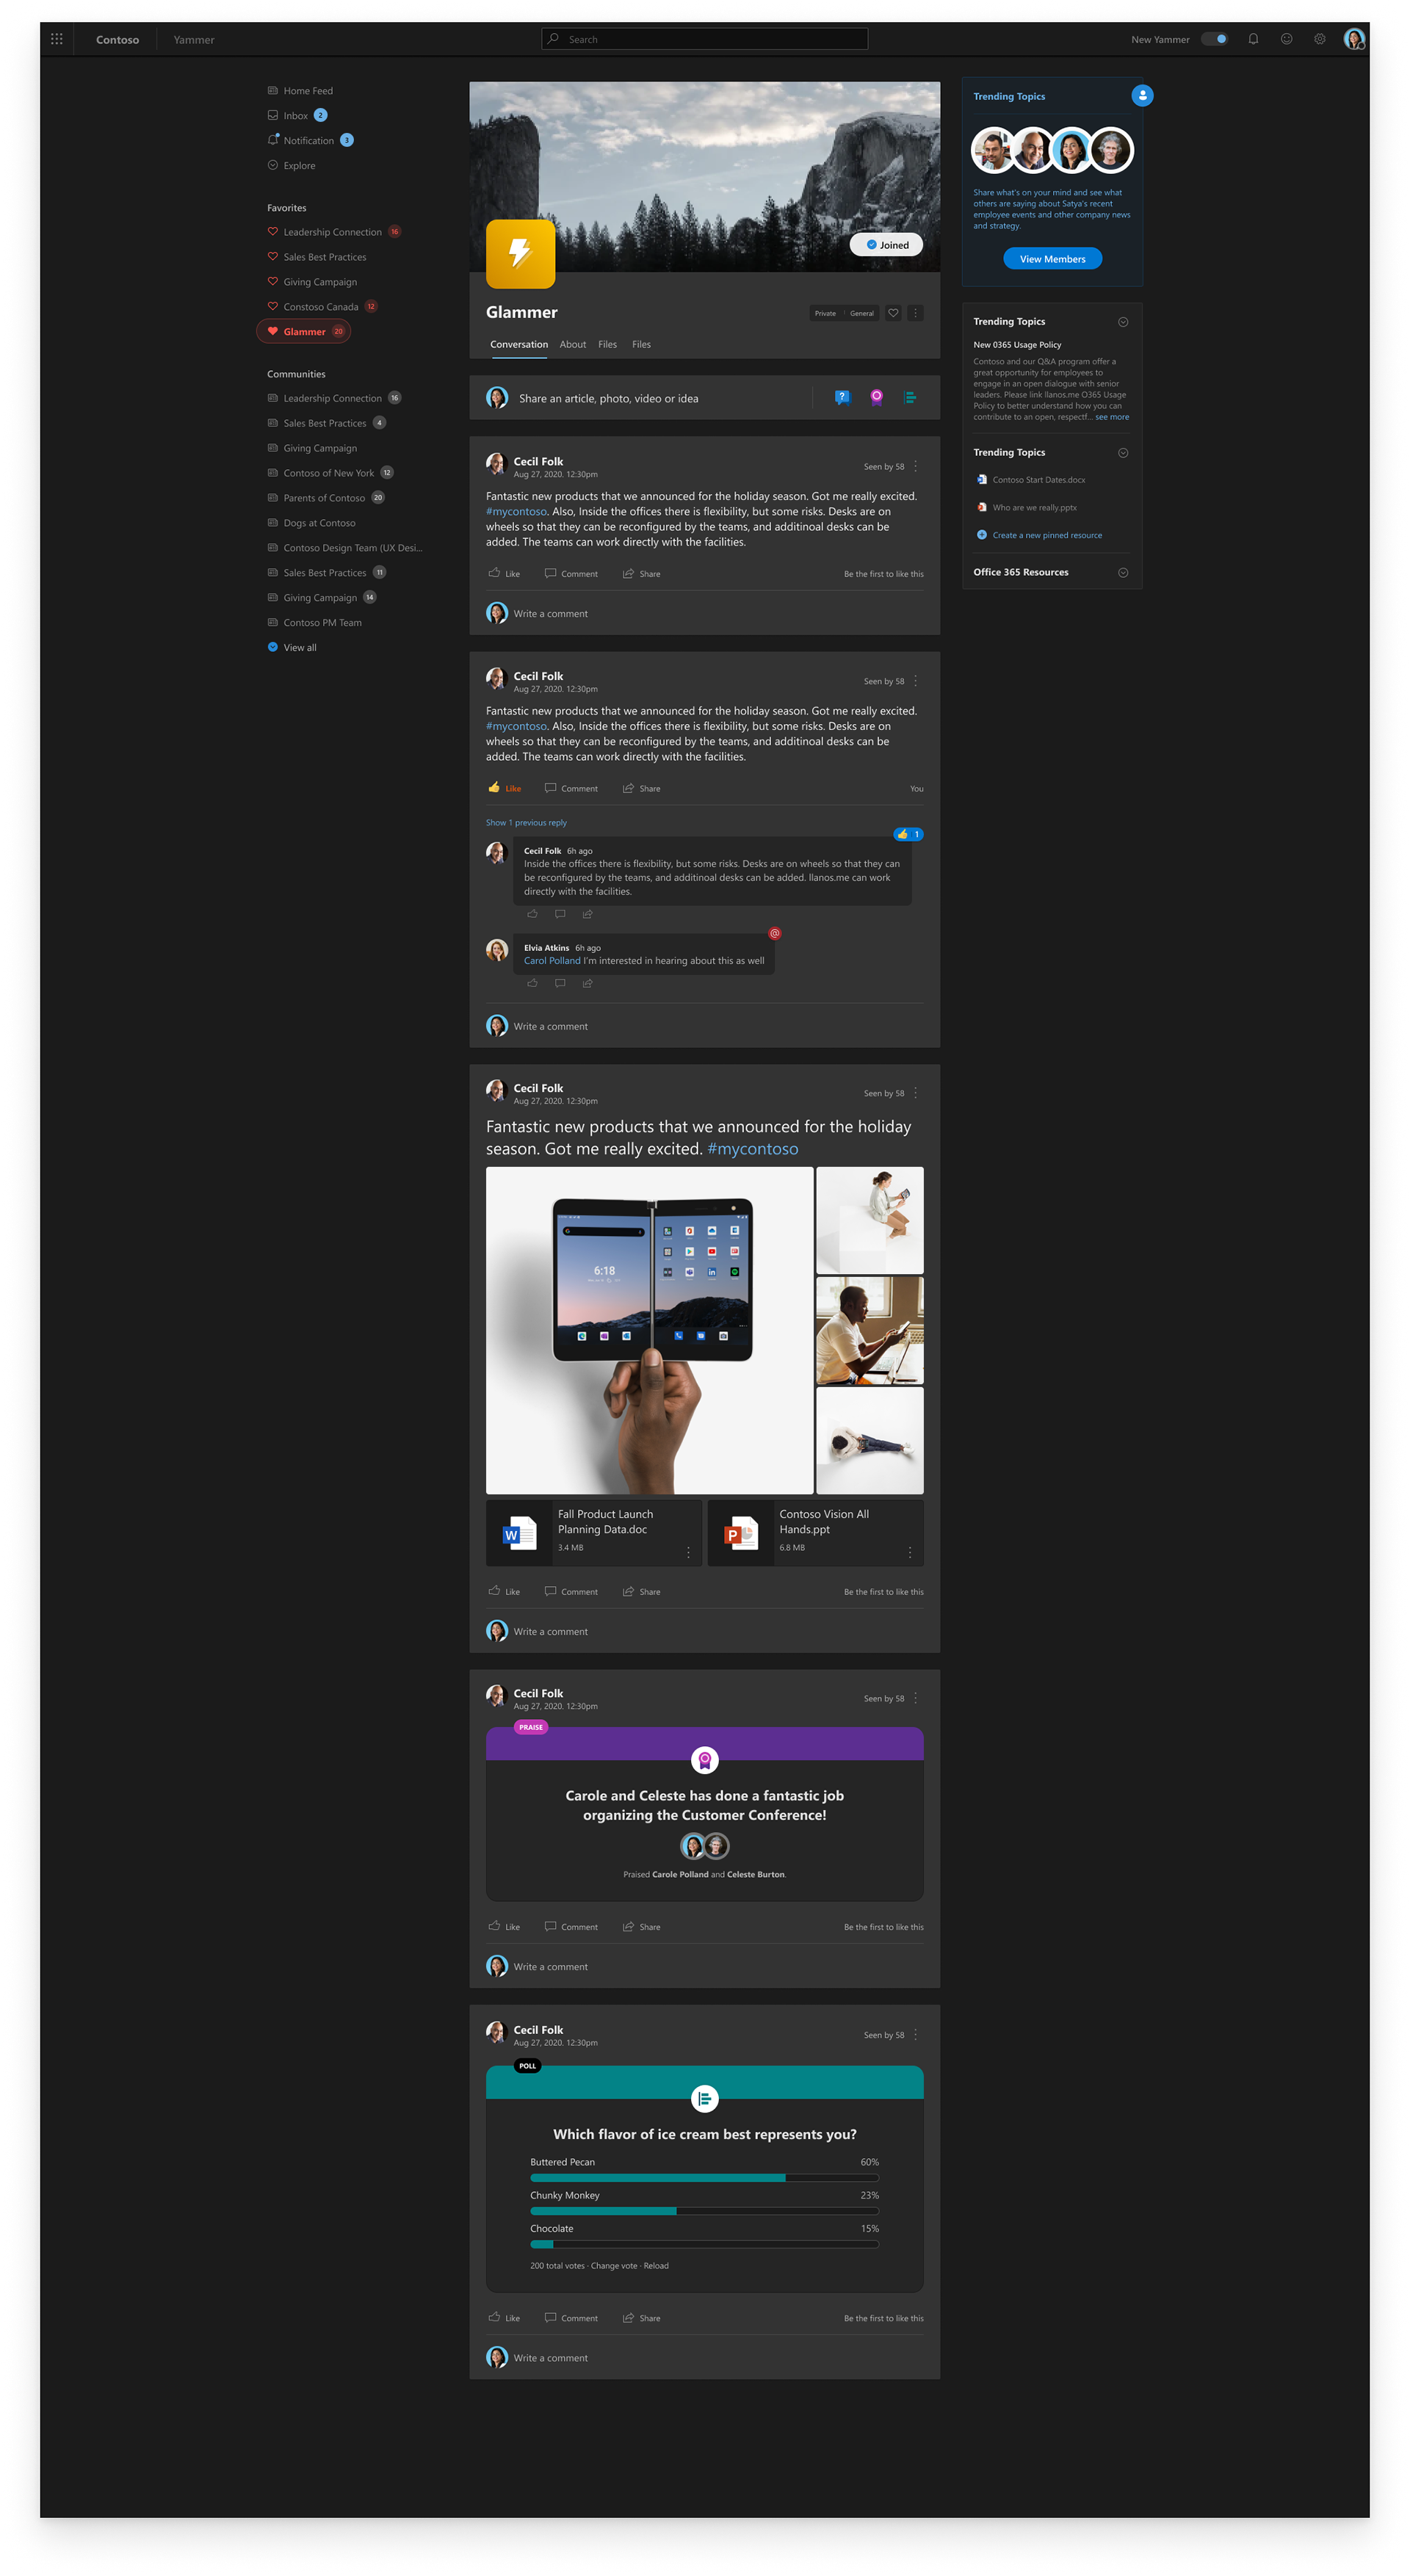Open more options on product photos post

click(915, 1093)
